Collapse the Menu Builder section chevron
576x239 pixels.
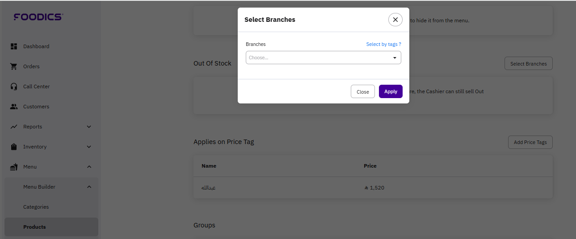point(89,187)
